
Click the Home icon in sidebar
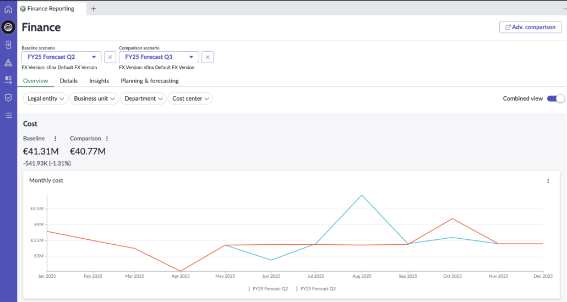click(x=8, y=9)
